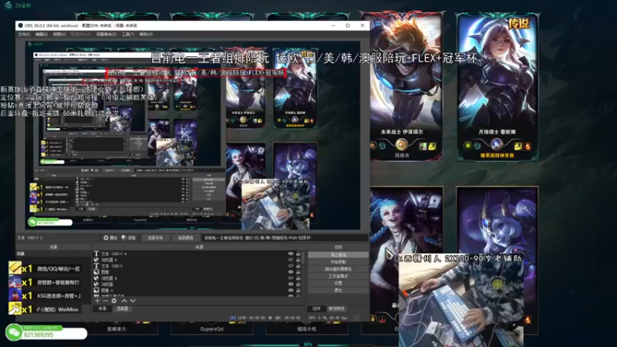Lock the 图像 6 source
The height and width of the screenshot is (347, 617).
[298, 290]
